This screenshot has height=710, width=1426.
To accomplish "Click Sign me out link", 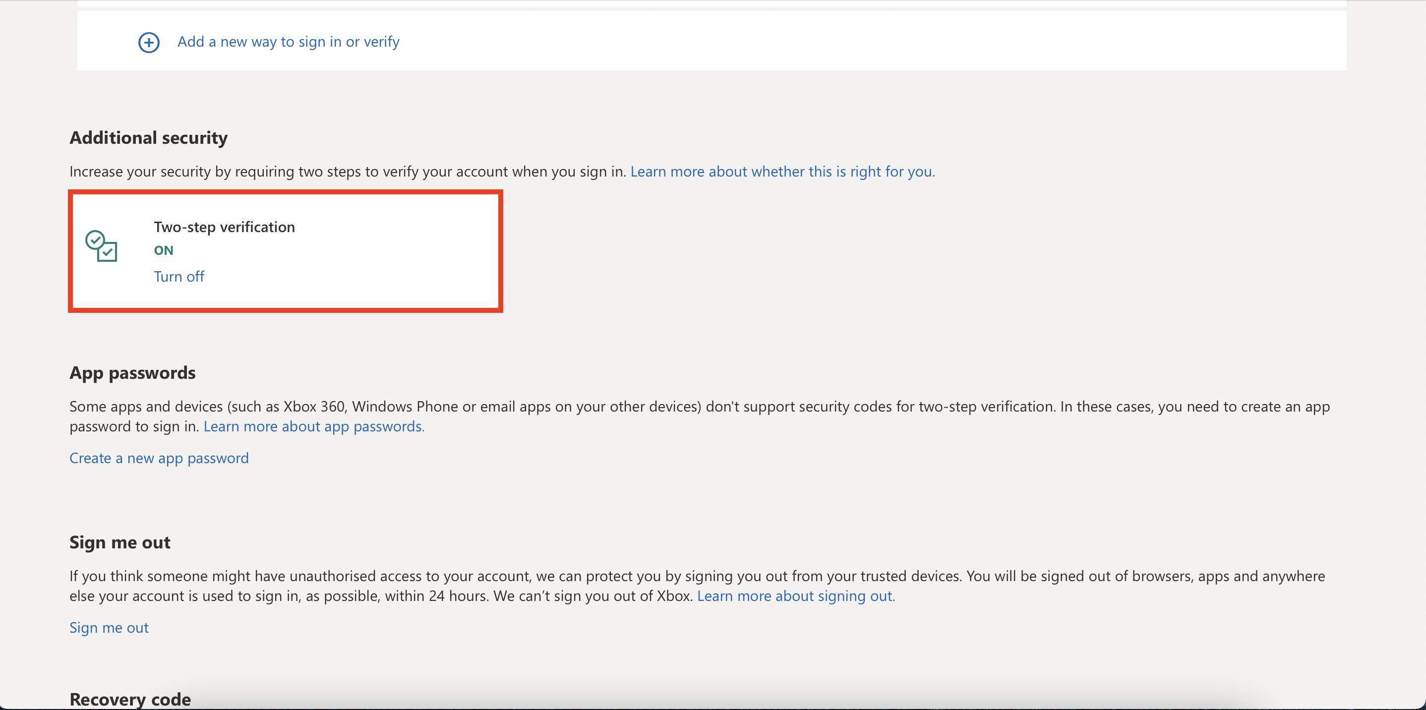I will [x=109, y=627].
